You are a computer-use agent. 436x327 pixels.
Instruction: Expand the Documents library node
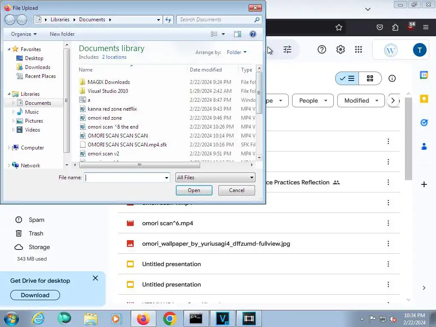click(13, 103)
